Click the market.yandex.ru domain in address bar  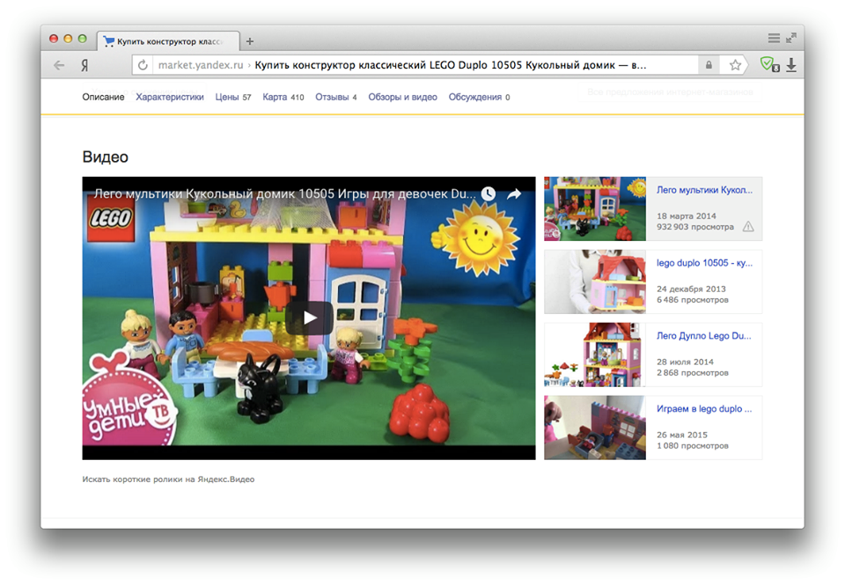click(201, 65)
